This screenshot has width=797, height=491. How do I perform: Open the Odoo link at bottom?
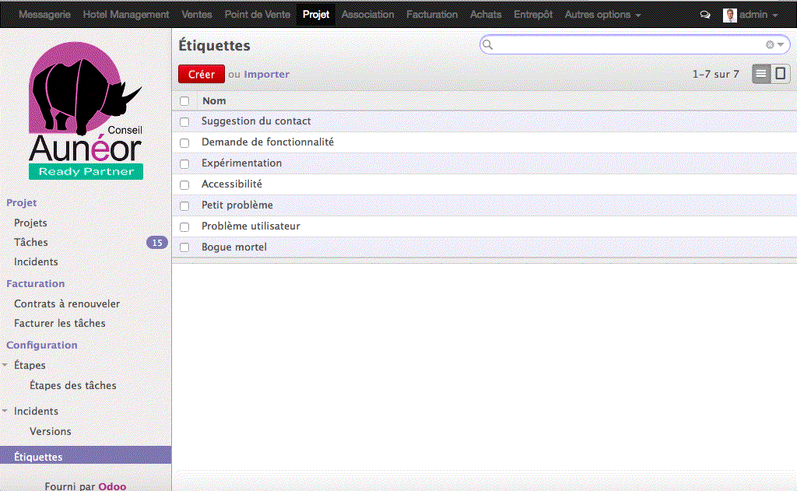[114, 486]
